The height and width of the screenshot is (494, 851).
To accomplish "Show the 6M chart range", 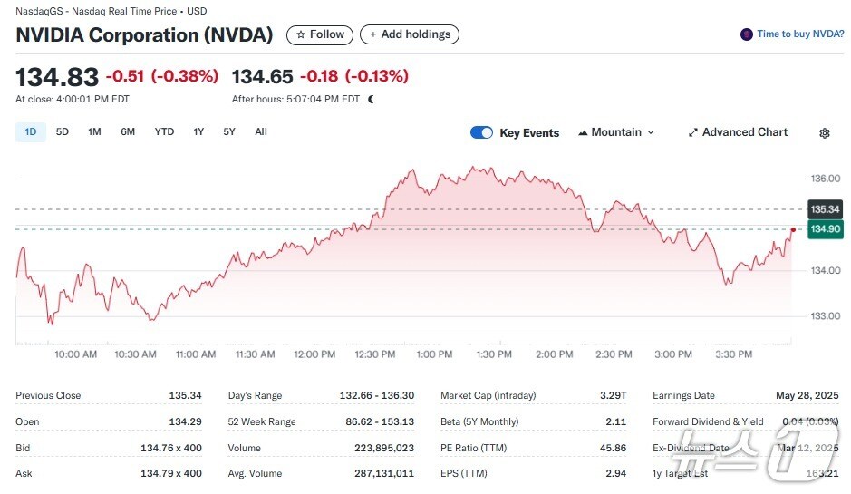I will (128, 132).
